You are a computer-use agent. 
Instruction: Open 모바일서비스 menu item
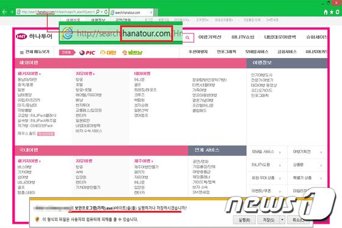[256, 52]
